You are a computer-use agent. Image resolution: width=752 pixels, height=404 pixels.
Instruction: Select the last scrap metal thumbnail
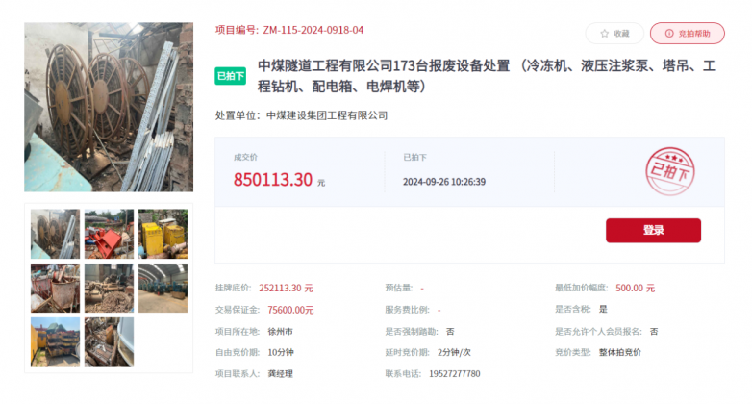coord(109,342)
